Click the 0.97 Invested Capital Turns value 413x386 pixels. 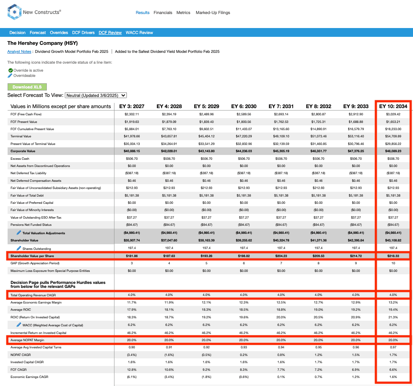pyautogui.click(x=393, y=347)
